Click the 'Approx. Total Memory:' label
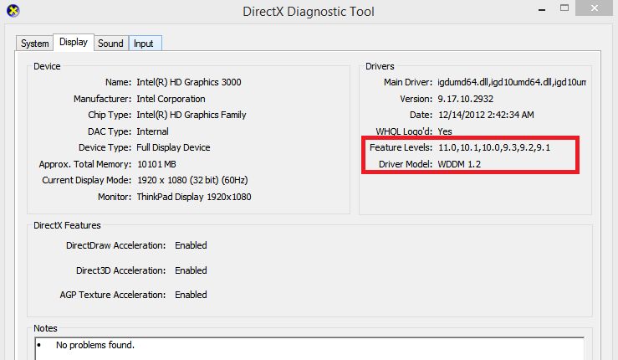The width and height of the screenshot is (618, 360). point(85,164)
